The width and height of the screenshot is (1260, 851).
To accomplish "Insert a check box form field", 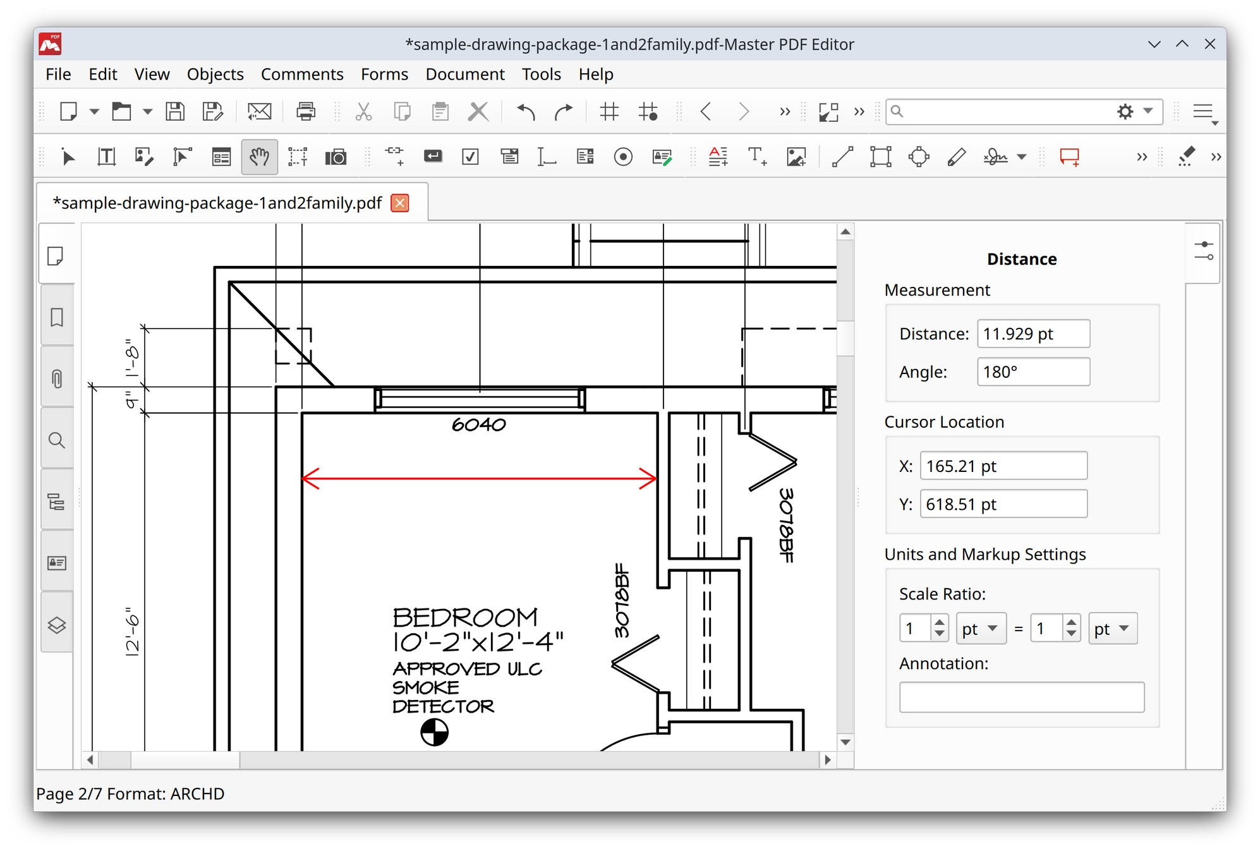I will pyautogui.click(x=471, y=157).
